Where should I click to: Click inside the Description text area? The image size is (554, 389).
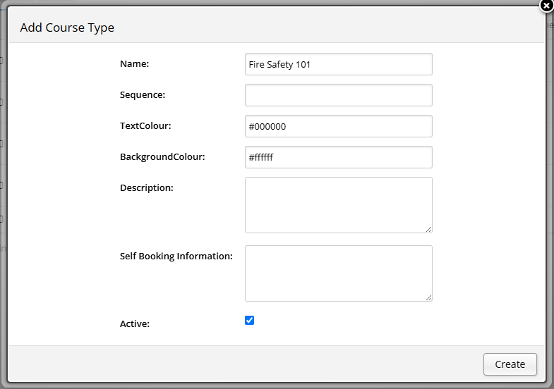(339, 205)
